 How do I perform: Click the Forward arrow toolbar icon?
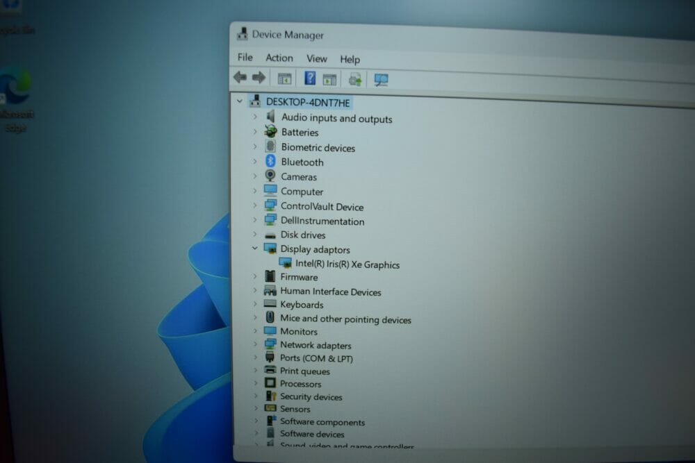click(x=259, y=78)
